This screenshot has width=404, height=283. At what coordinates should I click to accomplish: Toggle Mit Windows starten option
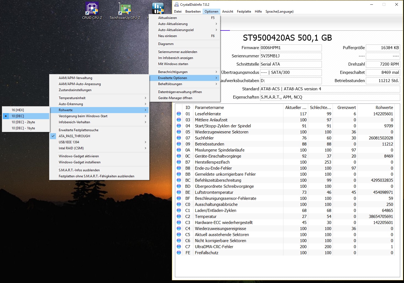(x=184, y=64)
